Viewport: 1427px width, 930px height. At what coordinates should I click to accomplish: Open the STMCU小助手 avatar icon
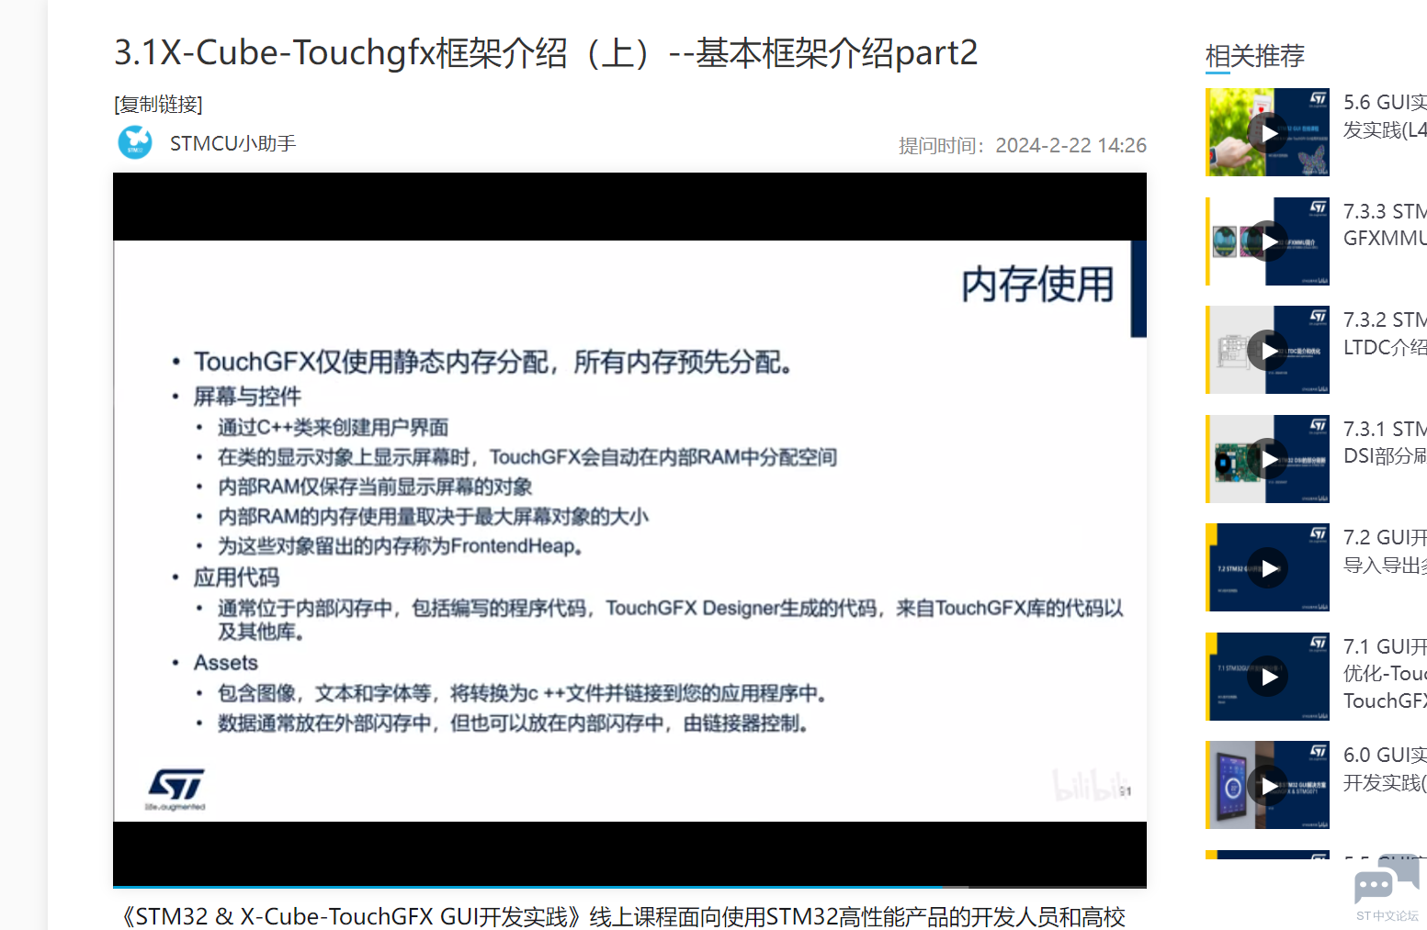(x=135, y=142)
